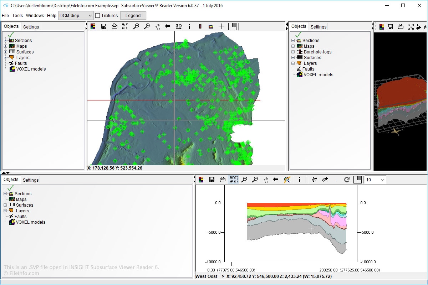Select the zoom in magnifier in map toolbar
The width and height of the screenshot is (428, 285).
point(136,26)
